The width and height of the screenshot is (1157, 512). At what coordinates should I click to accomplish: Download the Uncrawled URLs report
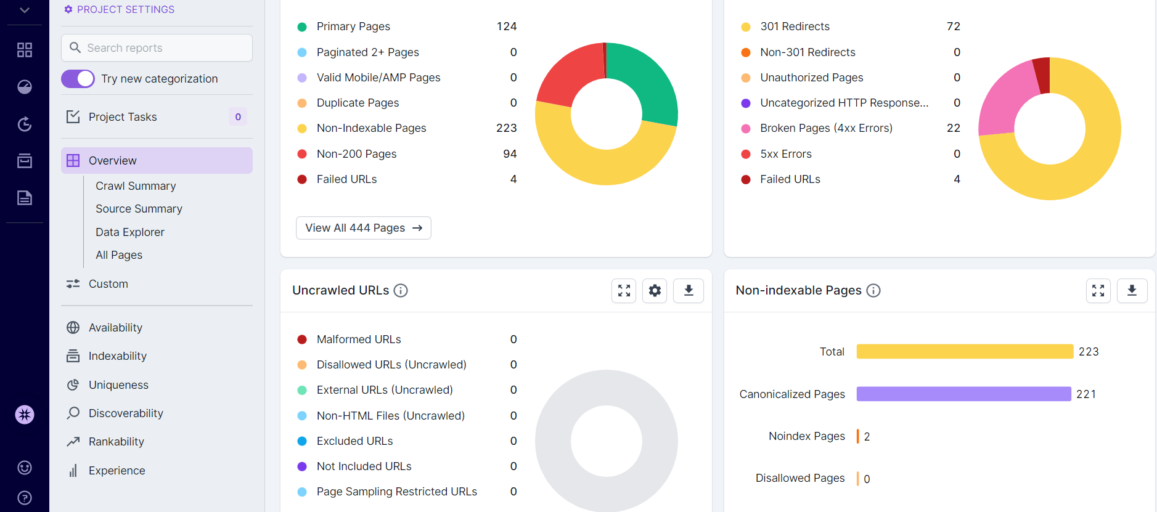(x=689, y=291)
